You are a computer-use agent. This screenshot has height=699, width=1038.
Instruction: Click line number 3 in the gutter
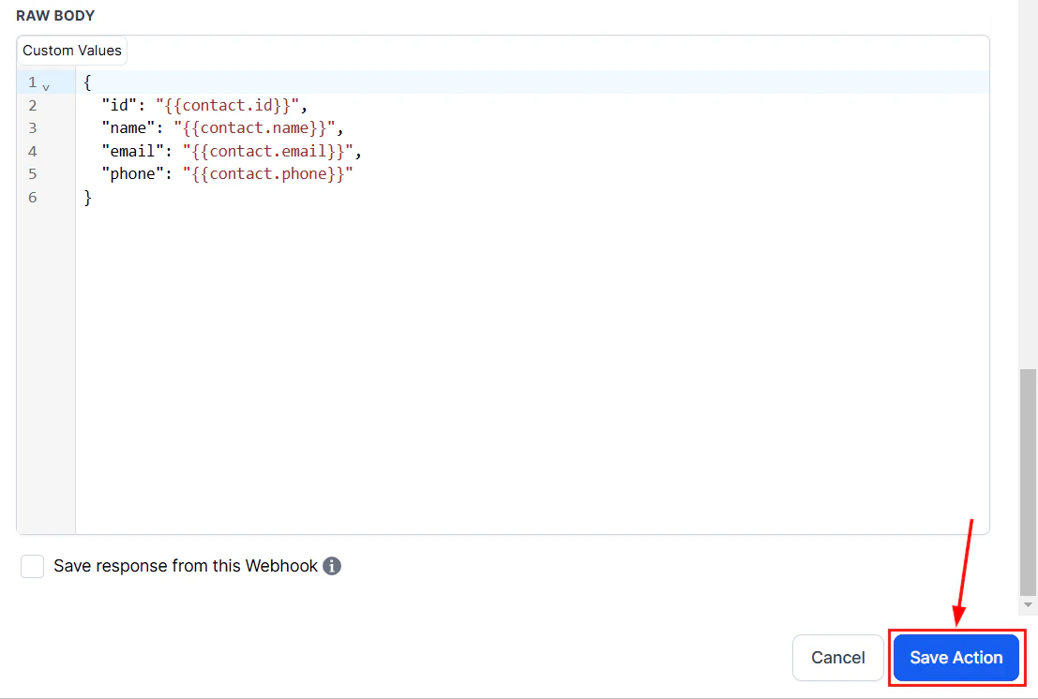32,127
